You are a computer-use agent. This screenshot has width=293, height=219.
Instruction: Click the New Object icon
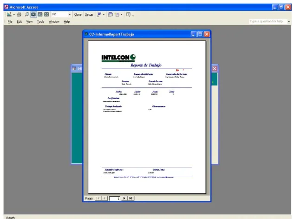117,14
